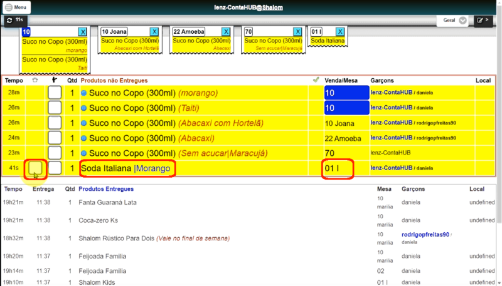Close the 01 I order ticket
This screenshot has width=502, height=286.
coord(339,31)
